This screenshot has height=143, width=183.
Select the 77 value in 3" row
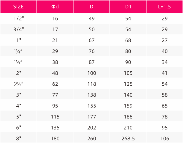click(x=55, y=95)
